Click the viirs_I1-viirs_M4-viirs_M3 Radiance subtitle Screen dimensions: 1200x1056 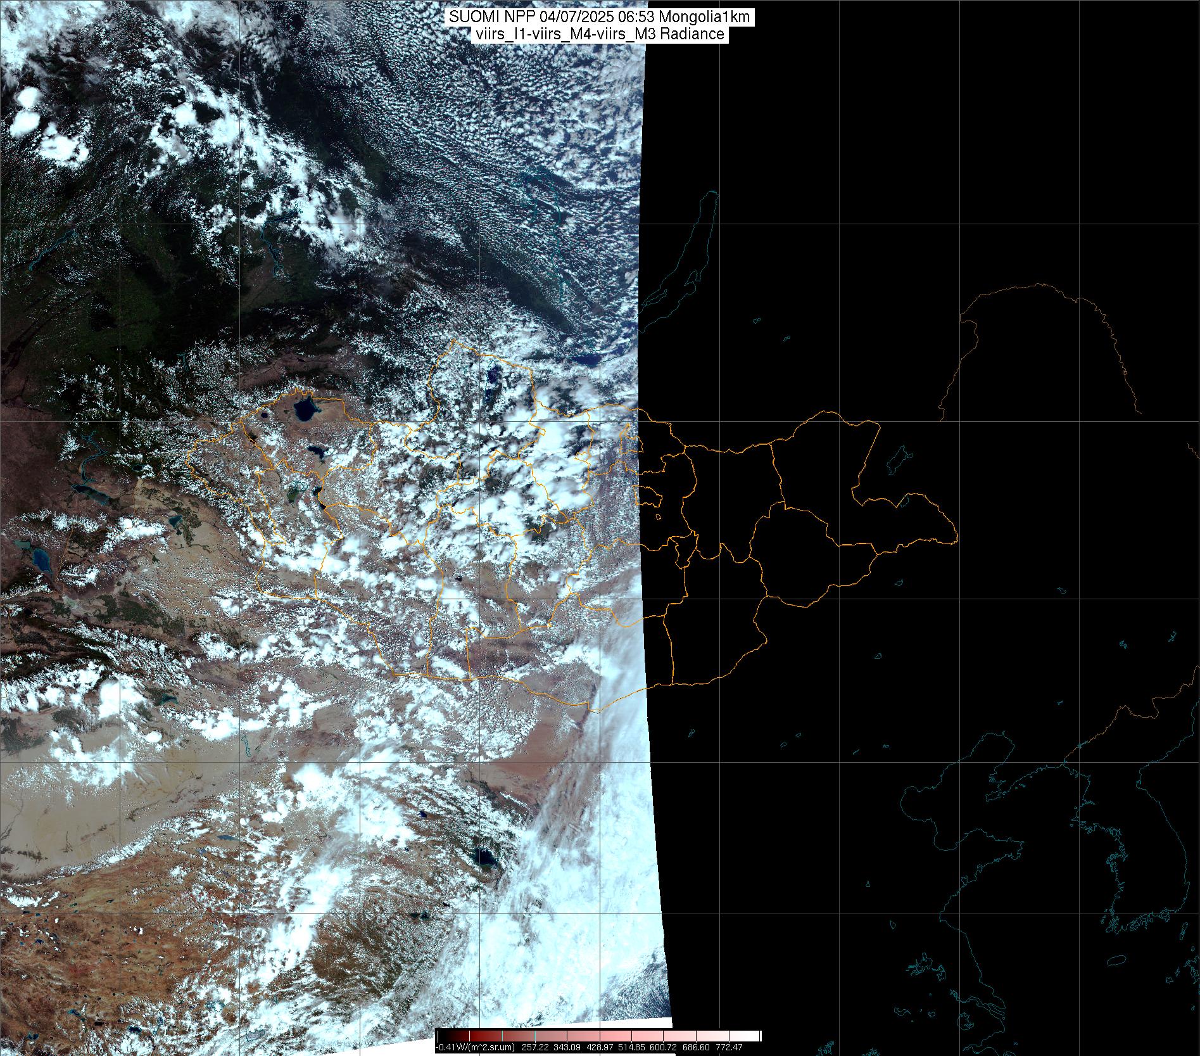[599, 34]
